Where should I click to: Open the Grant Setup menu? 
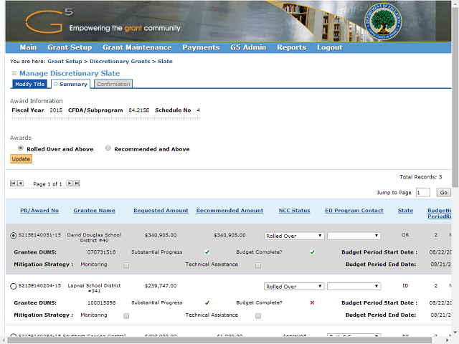click(70, 47)
